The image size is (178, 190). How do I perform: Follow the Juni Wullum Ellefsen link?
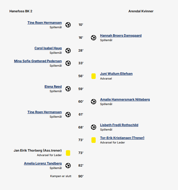(x=116, y=74)
